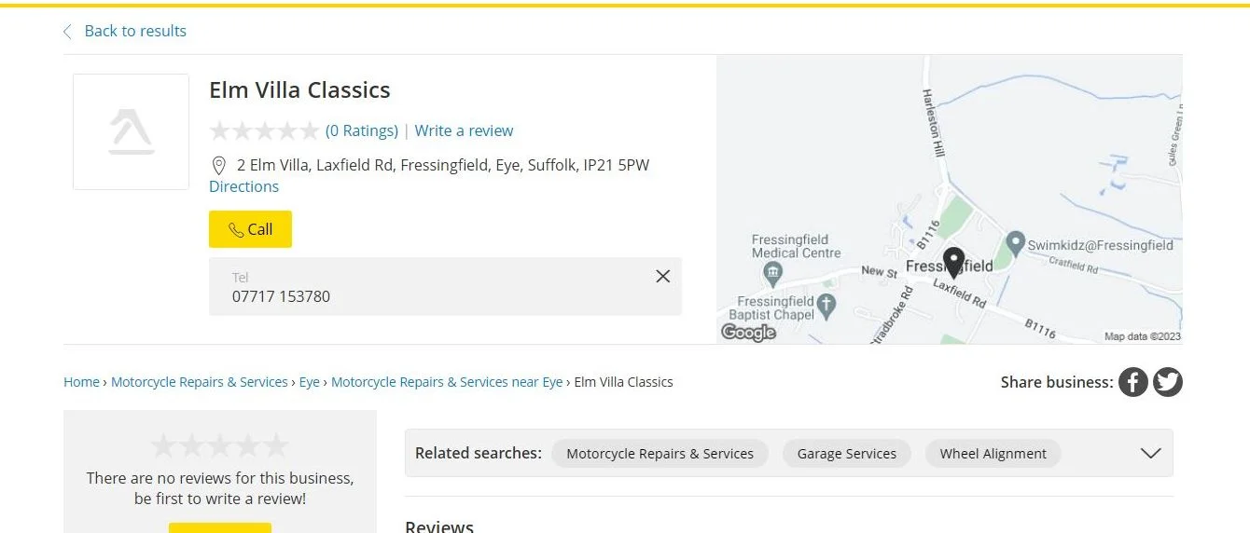Select the Garage Services related search
1250x533 pixels.
point(846,454)
